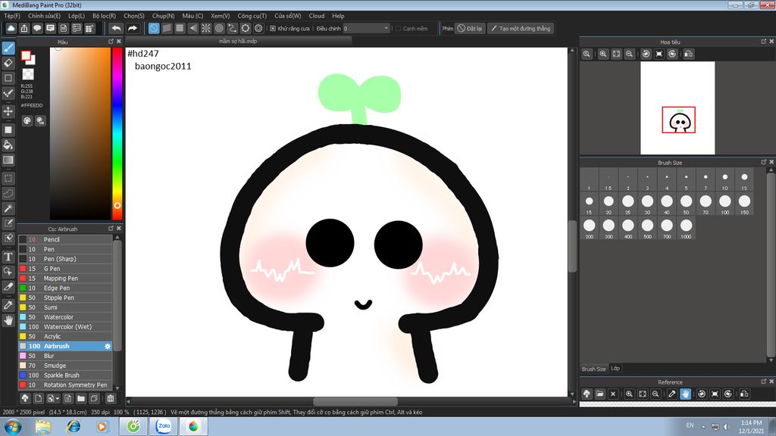Clear the reference image with the X icon
Screen dimensions: 776x436
pyautogui.click(x=612, y=394)
